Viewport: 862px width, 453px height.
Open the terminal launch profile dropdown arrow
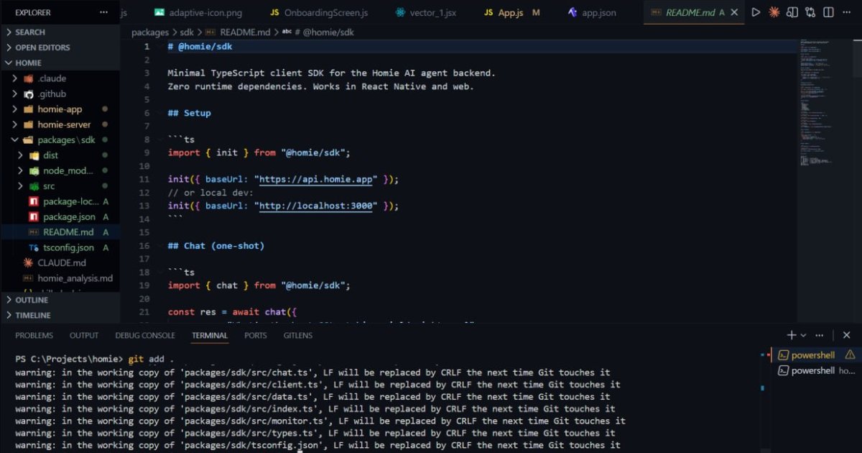pyautogui.click(x=803, y=335)
